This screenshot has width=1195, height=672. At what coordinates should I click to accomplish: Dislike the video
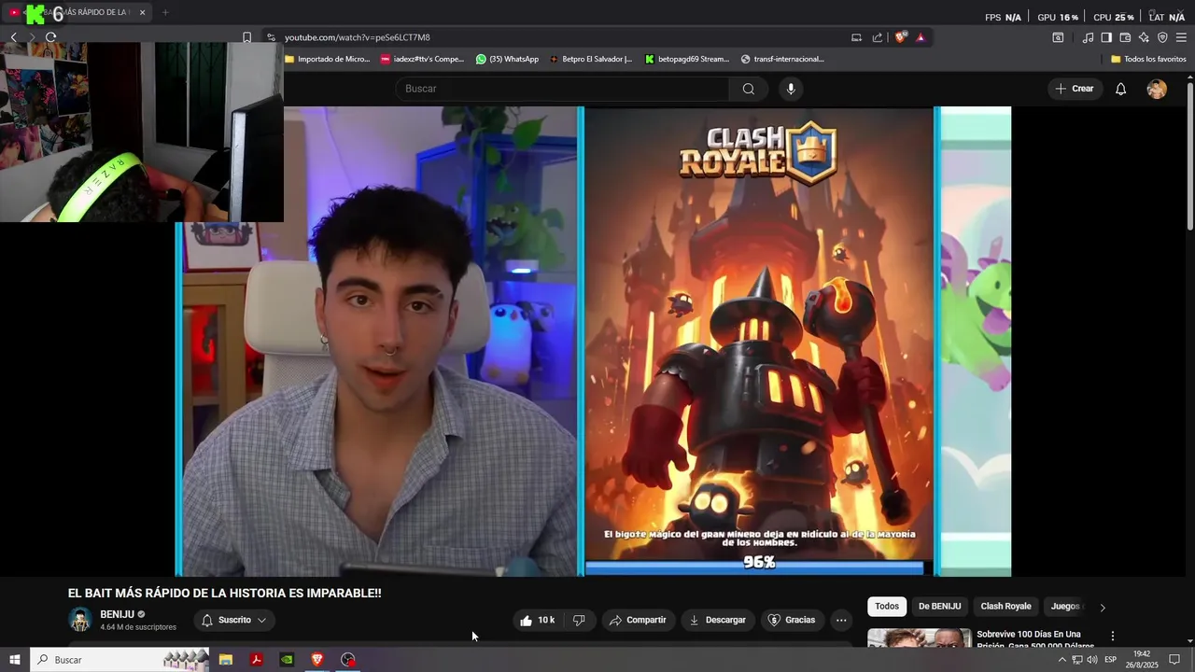coord(579,620)
